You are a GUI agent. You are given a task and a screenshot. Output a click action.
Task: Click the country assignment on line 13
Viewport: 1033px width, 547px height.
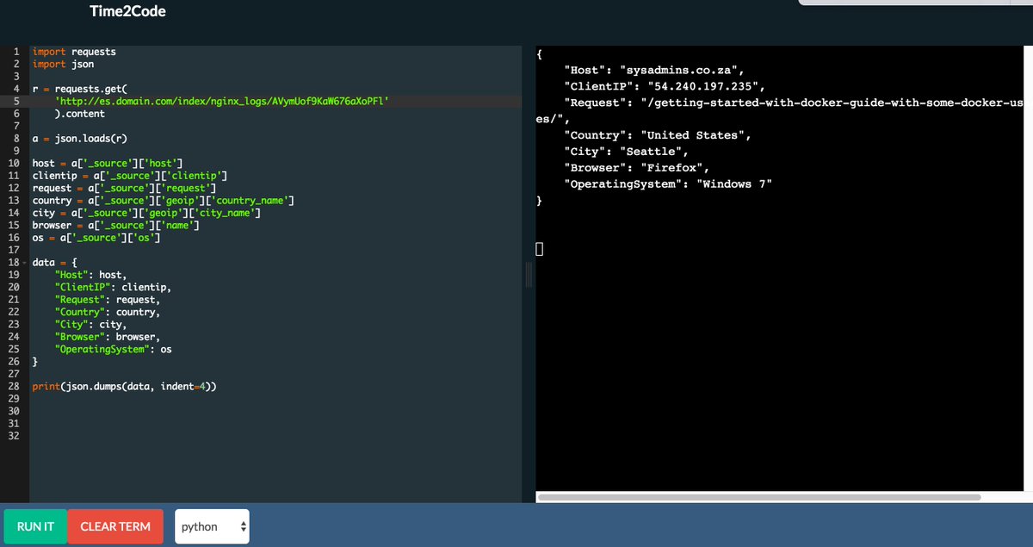(164, 201)
